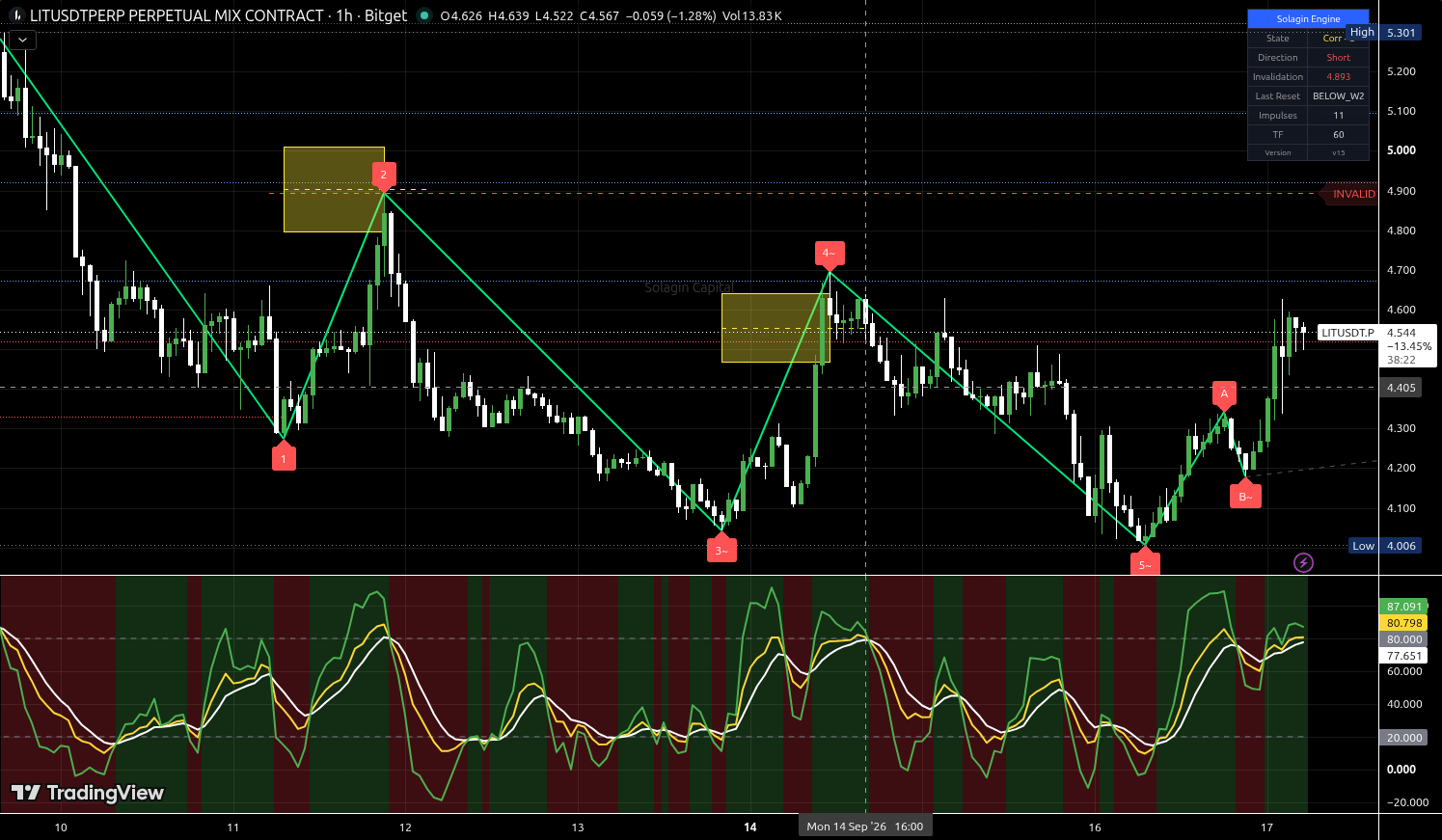The height and width of the screenshot is (840, 1442).
Task: Select the wave 2 label marker
Action: coord(383,175)
